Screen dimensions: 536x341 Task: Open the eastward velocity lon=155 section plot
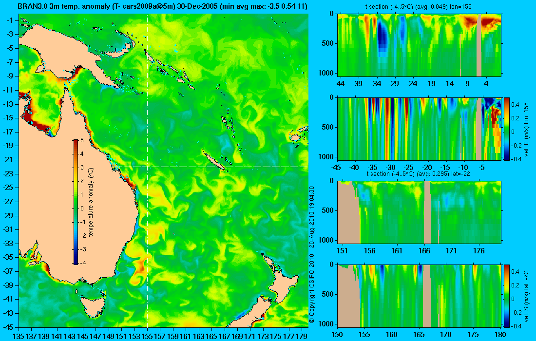[419, 129]
